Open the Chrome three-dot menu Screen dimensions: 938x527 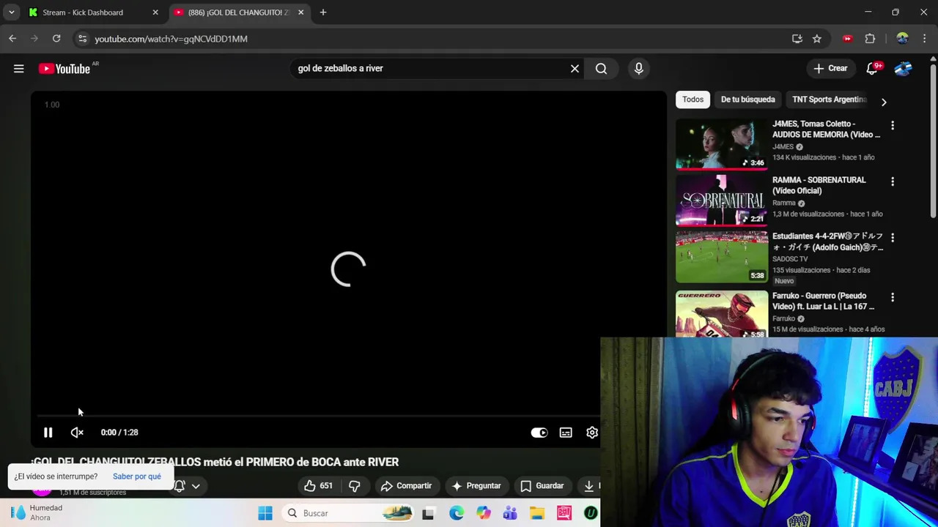click(x=924, y=39)
